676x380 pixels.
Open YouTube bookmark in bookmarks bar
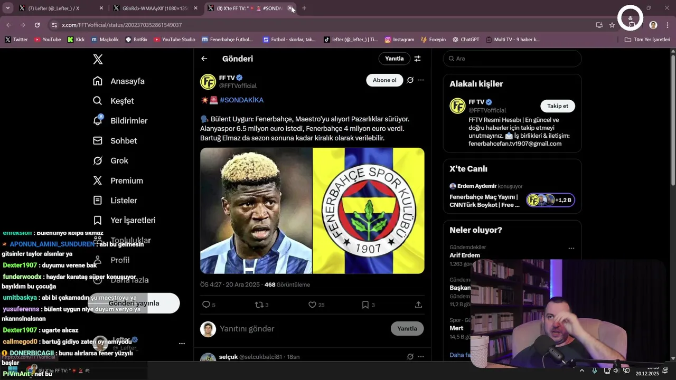click(48, 40)
